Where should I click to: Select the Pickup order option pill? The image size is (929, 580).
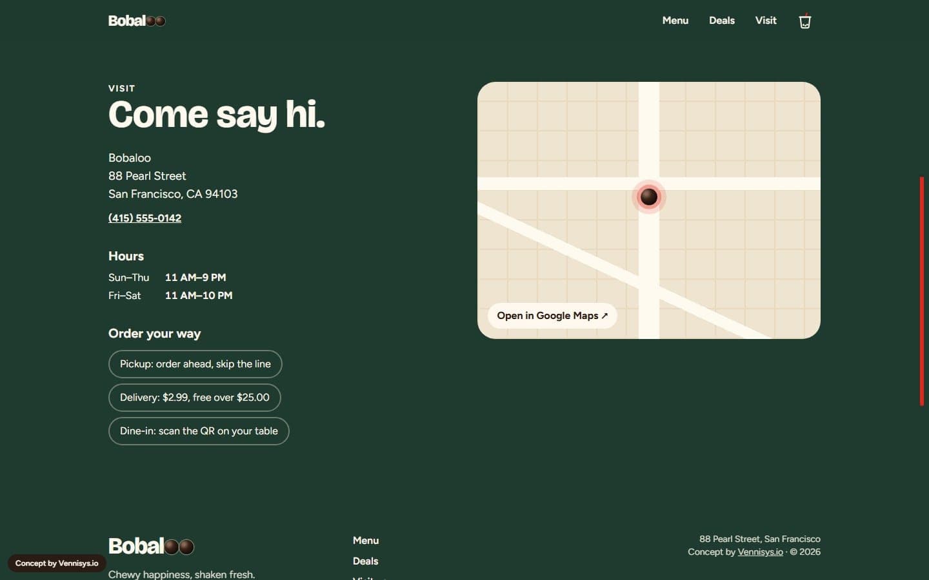pyautogui.click(x=195, y=364)
